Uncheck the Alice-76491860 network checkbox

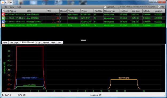pyautogui.click(x=3, y=14)
